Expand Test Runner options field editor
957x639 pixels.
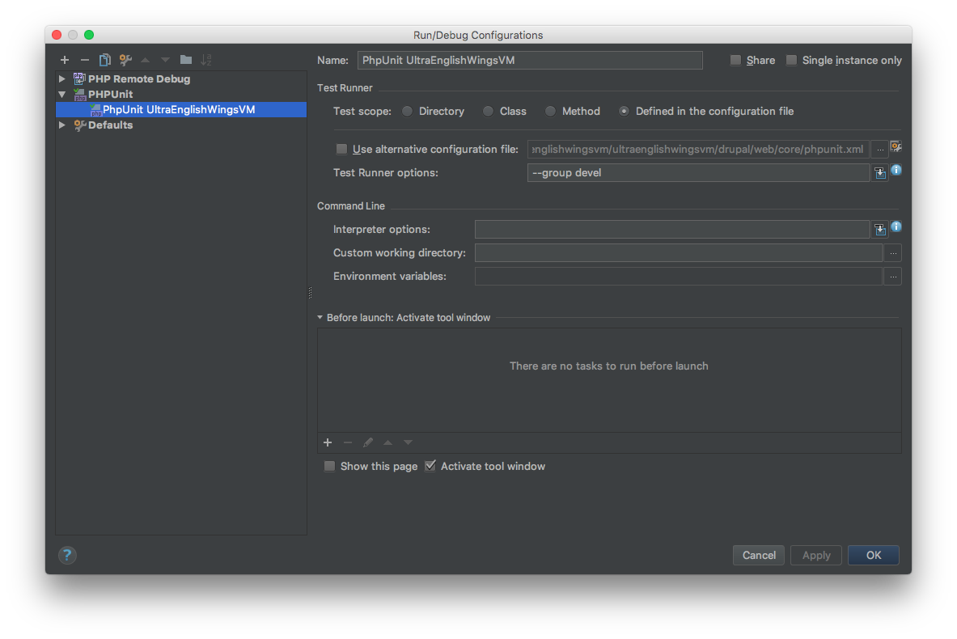point(879,173)
